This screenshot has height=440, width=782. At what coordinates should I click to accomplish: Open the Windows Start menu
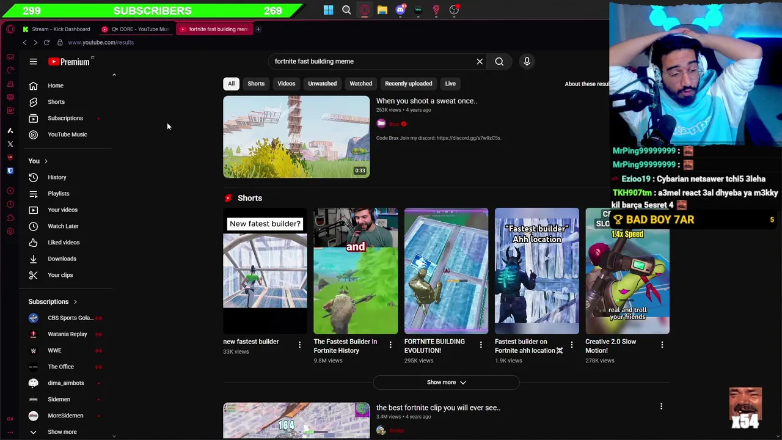tap(329, 10)
